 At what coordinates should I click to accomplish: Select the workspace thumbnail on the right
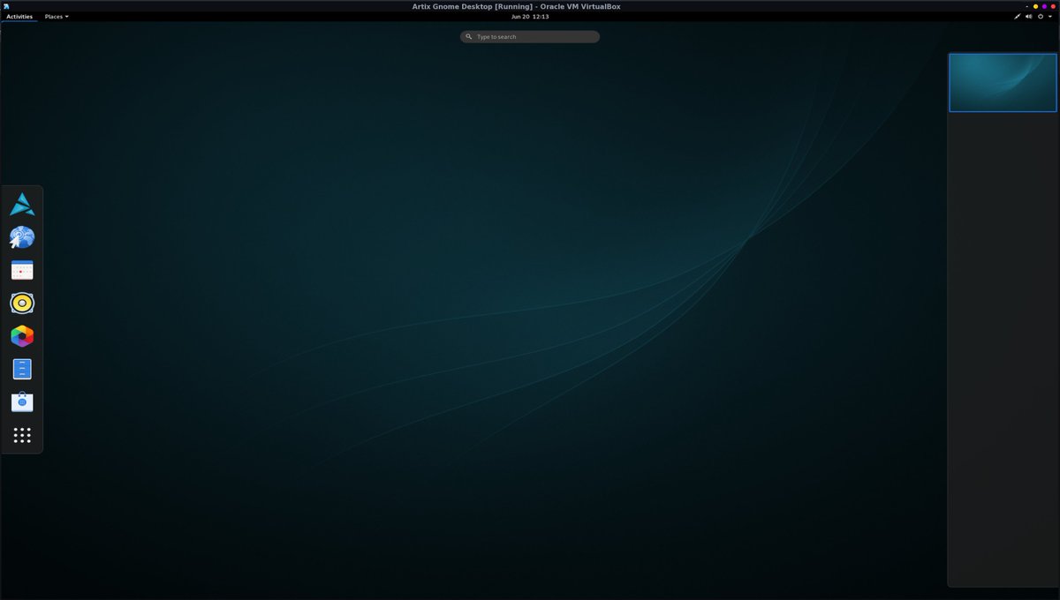[1003, 82]
